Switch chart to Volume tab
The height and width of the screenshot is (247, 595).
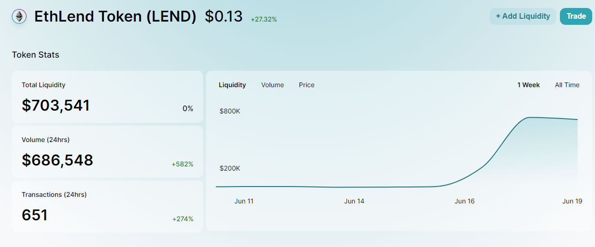(x=272, y=85)
